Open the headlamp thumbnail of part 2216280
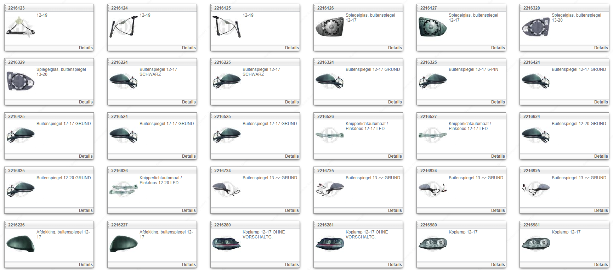Screen dimensions: 613x270 coord(226,243)
